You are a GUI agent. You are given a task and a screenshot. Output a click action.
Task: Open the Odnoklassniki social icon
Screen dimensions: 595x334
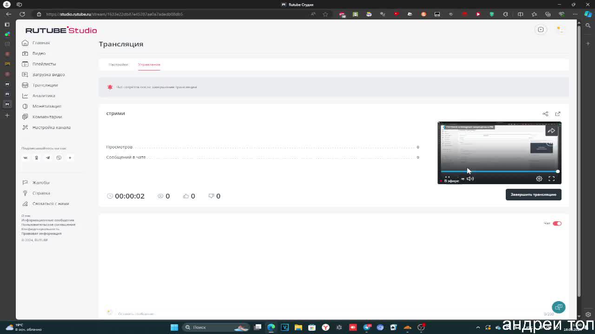coord(37,158)
